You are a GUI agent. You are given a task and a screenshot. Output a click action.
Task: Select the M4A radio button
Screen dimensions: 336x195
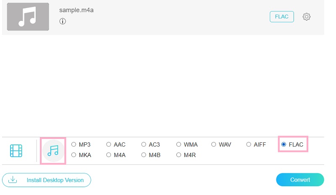[x=109, y=155]
